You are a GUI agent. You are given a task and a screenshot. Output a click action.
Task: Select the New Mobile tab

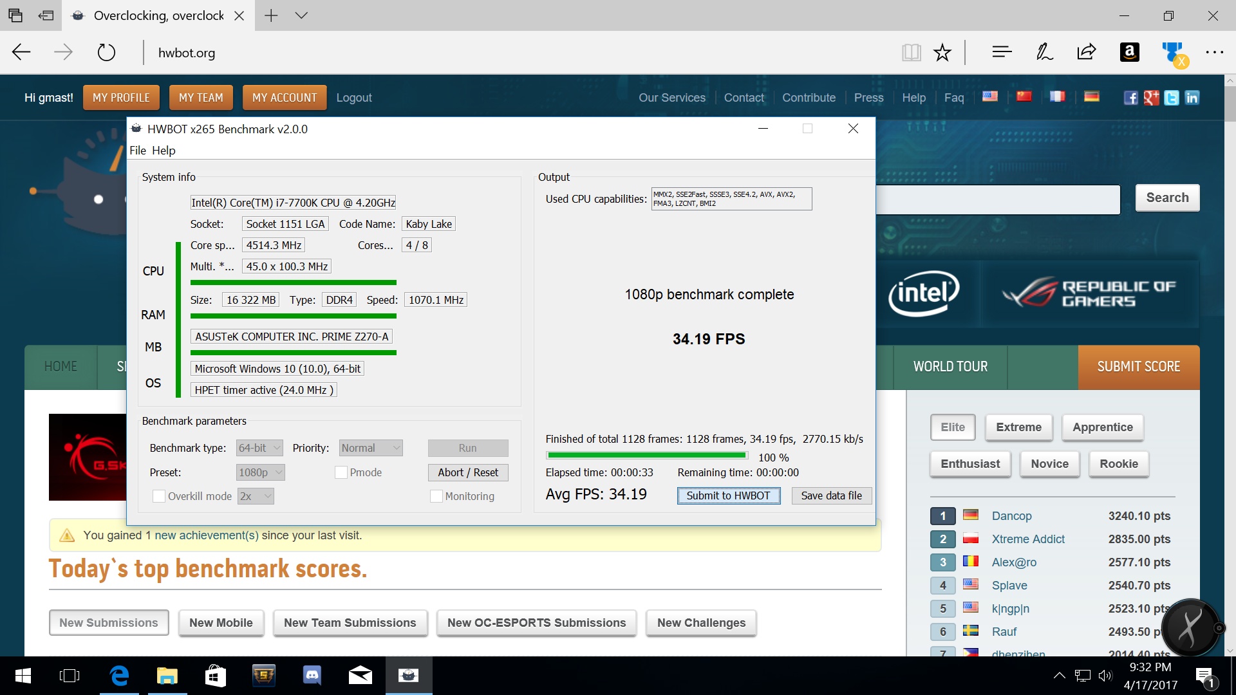[221, 623]
